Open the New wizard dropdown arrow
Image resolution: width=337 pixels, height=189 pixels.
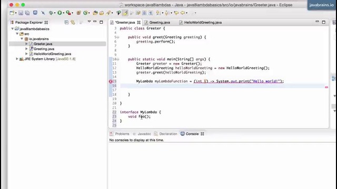[16, 13]
